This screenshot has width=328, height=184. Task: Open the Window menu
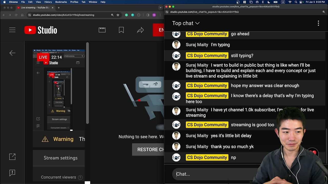(x=93, y=2)
